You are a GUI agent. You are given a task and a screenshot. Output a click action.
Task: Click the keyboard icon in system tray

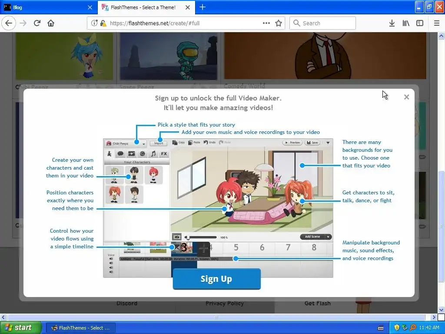coord(381,328)
